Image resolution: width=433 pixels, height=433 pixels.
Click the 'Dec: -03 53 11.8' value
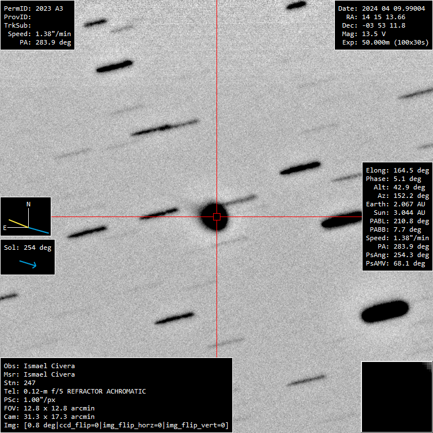click(374, 25)
